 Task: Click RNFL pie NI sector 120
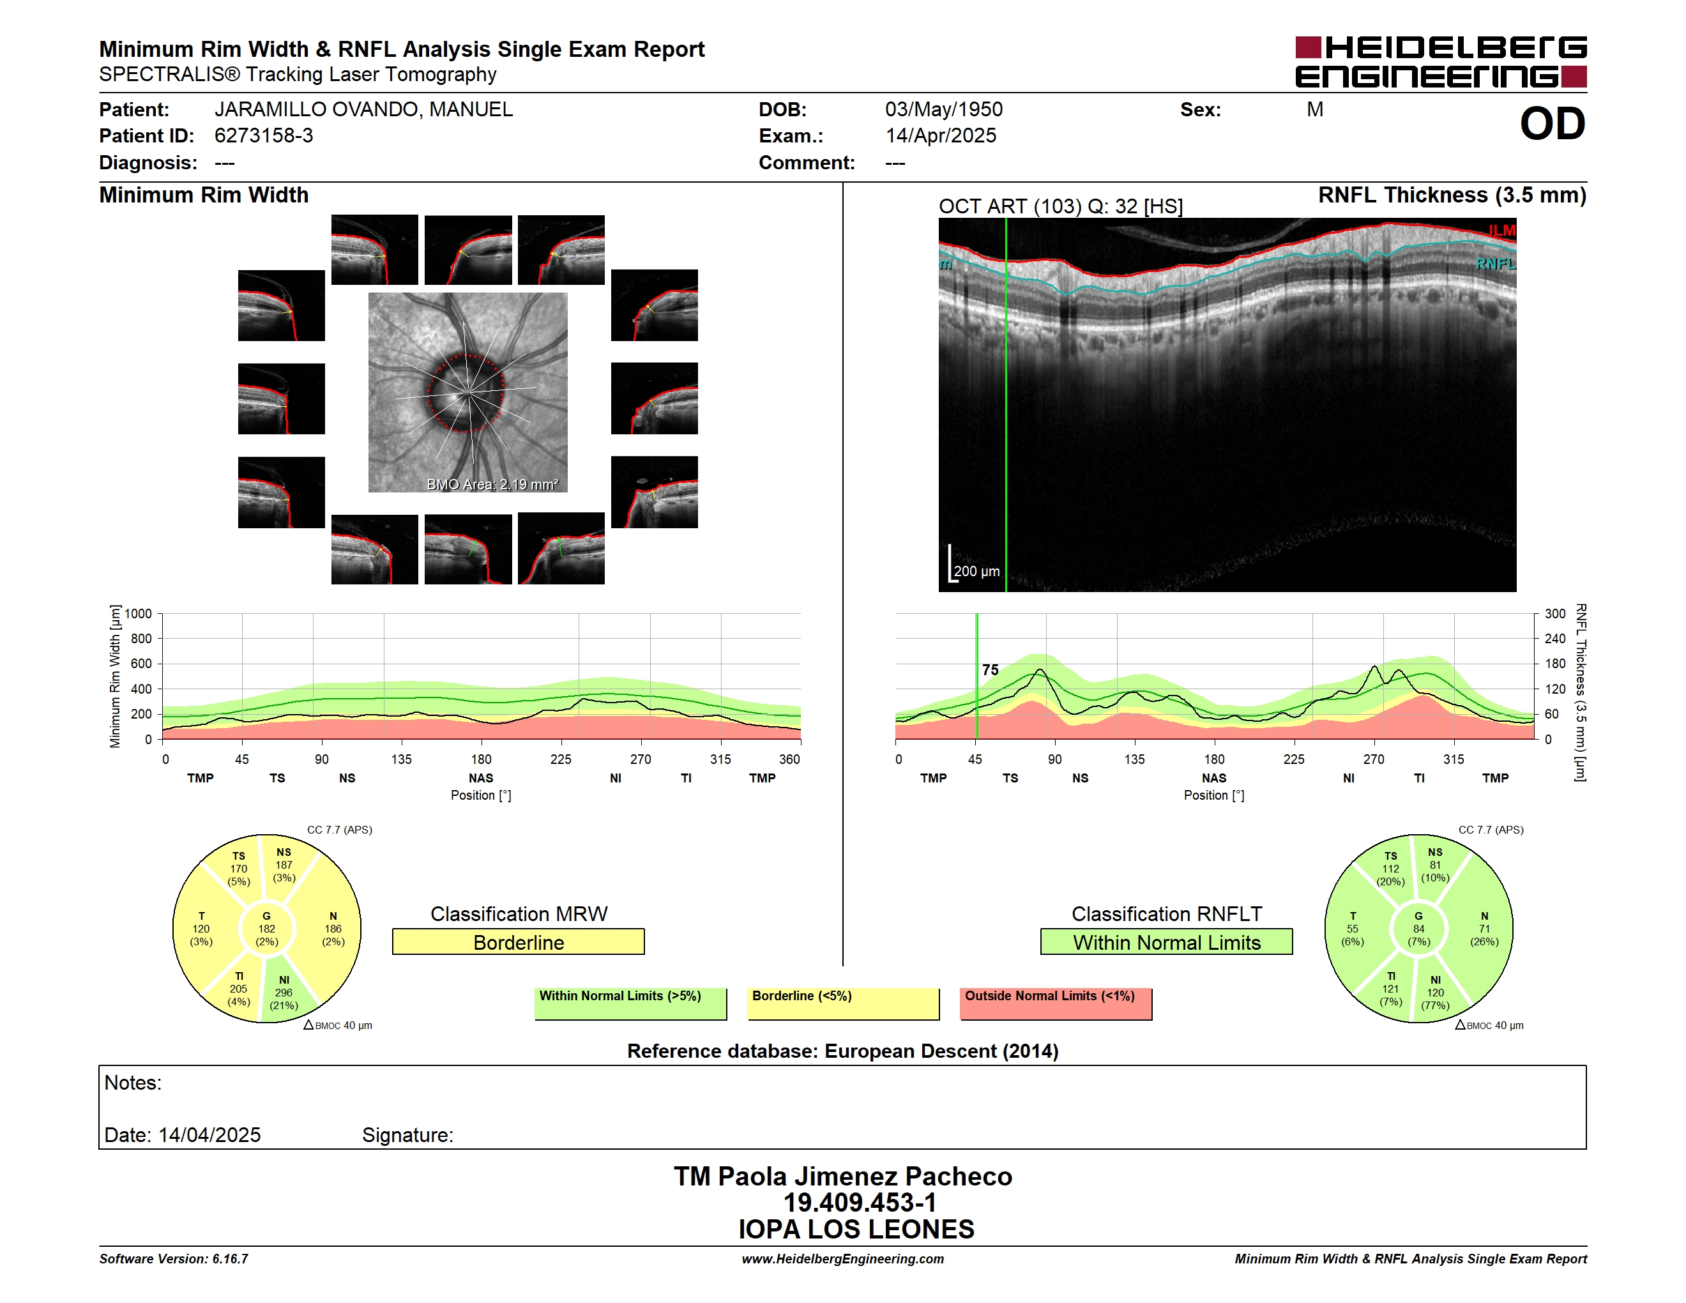1435,993
